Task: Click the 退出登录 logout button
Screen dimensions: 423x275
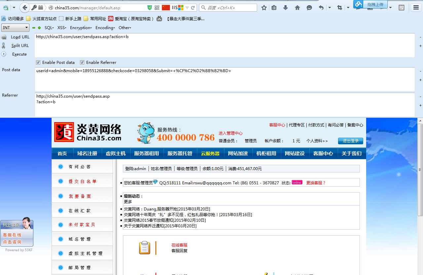Action: [x=351, y=141]
